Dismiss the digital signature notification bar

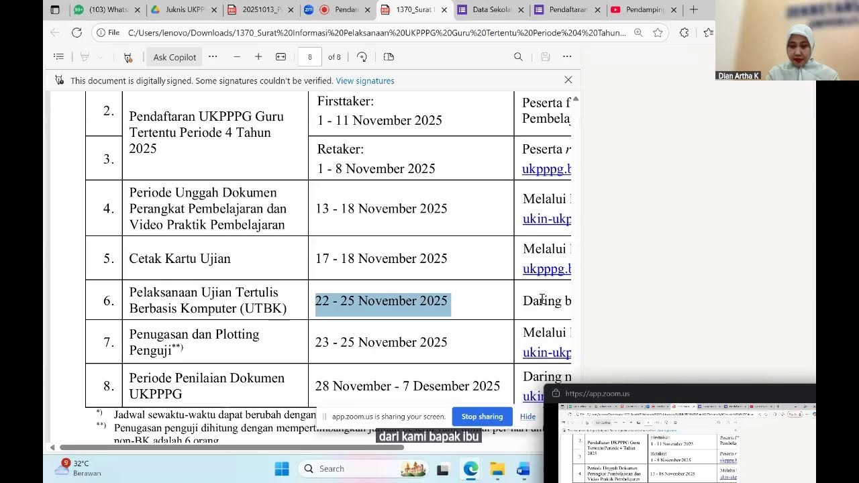click(x=568, y=80)
